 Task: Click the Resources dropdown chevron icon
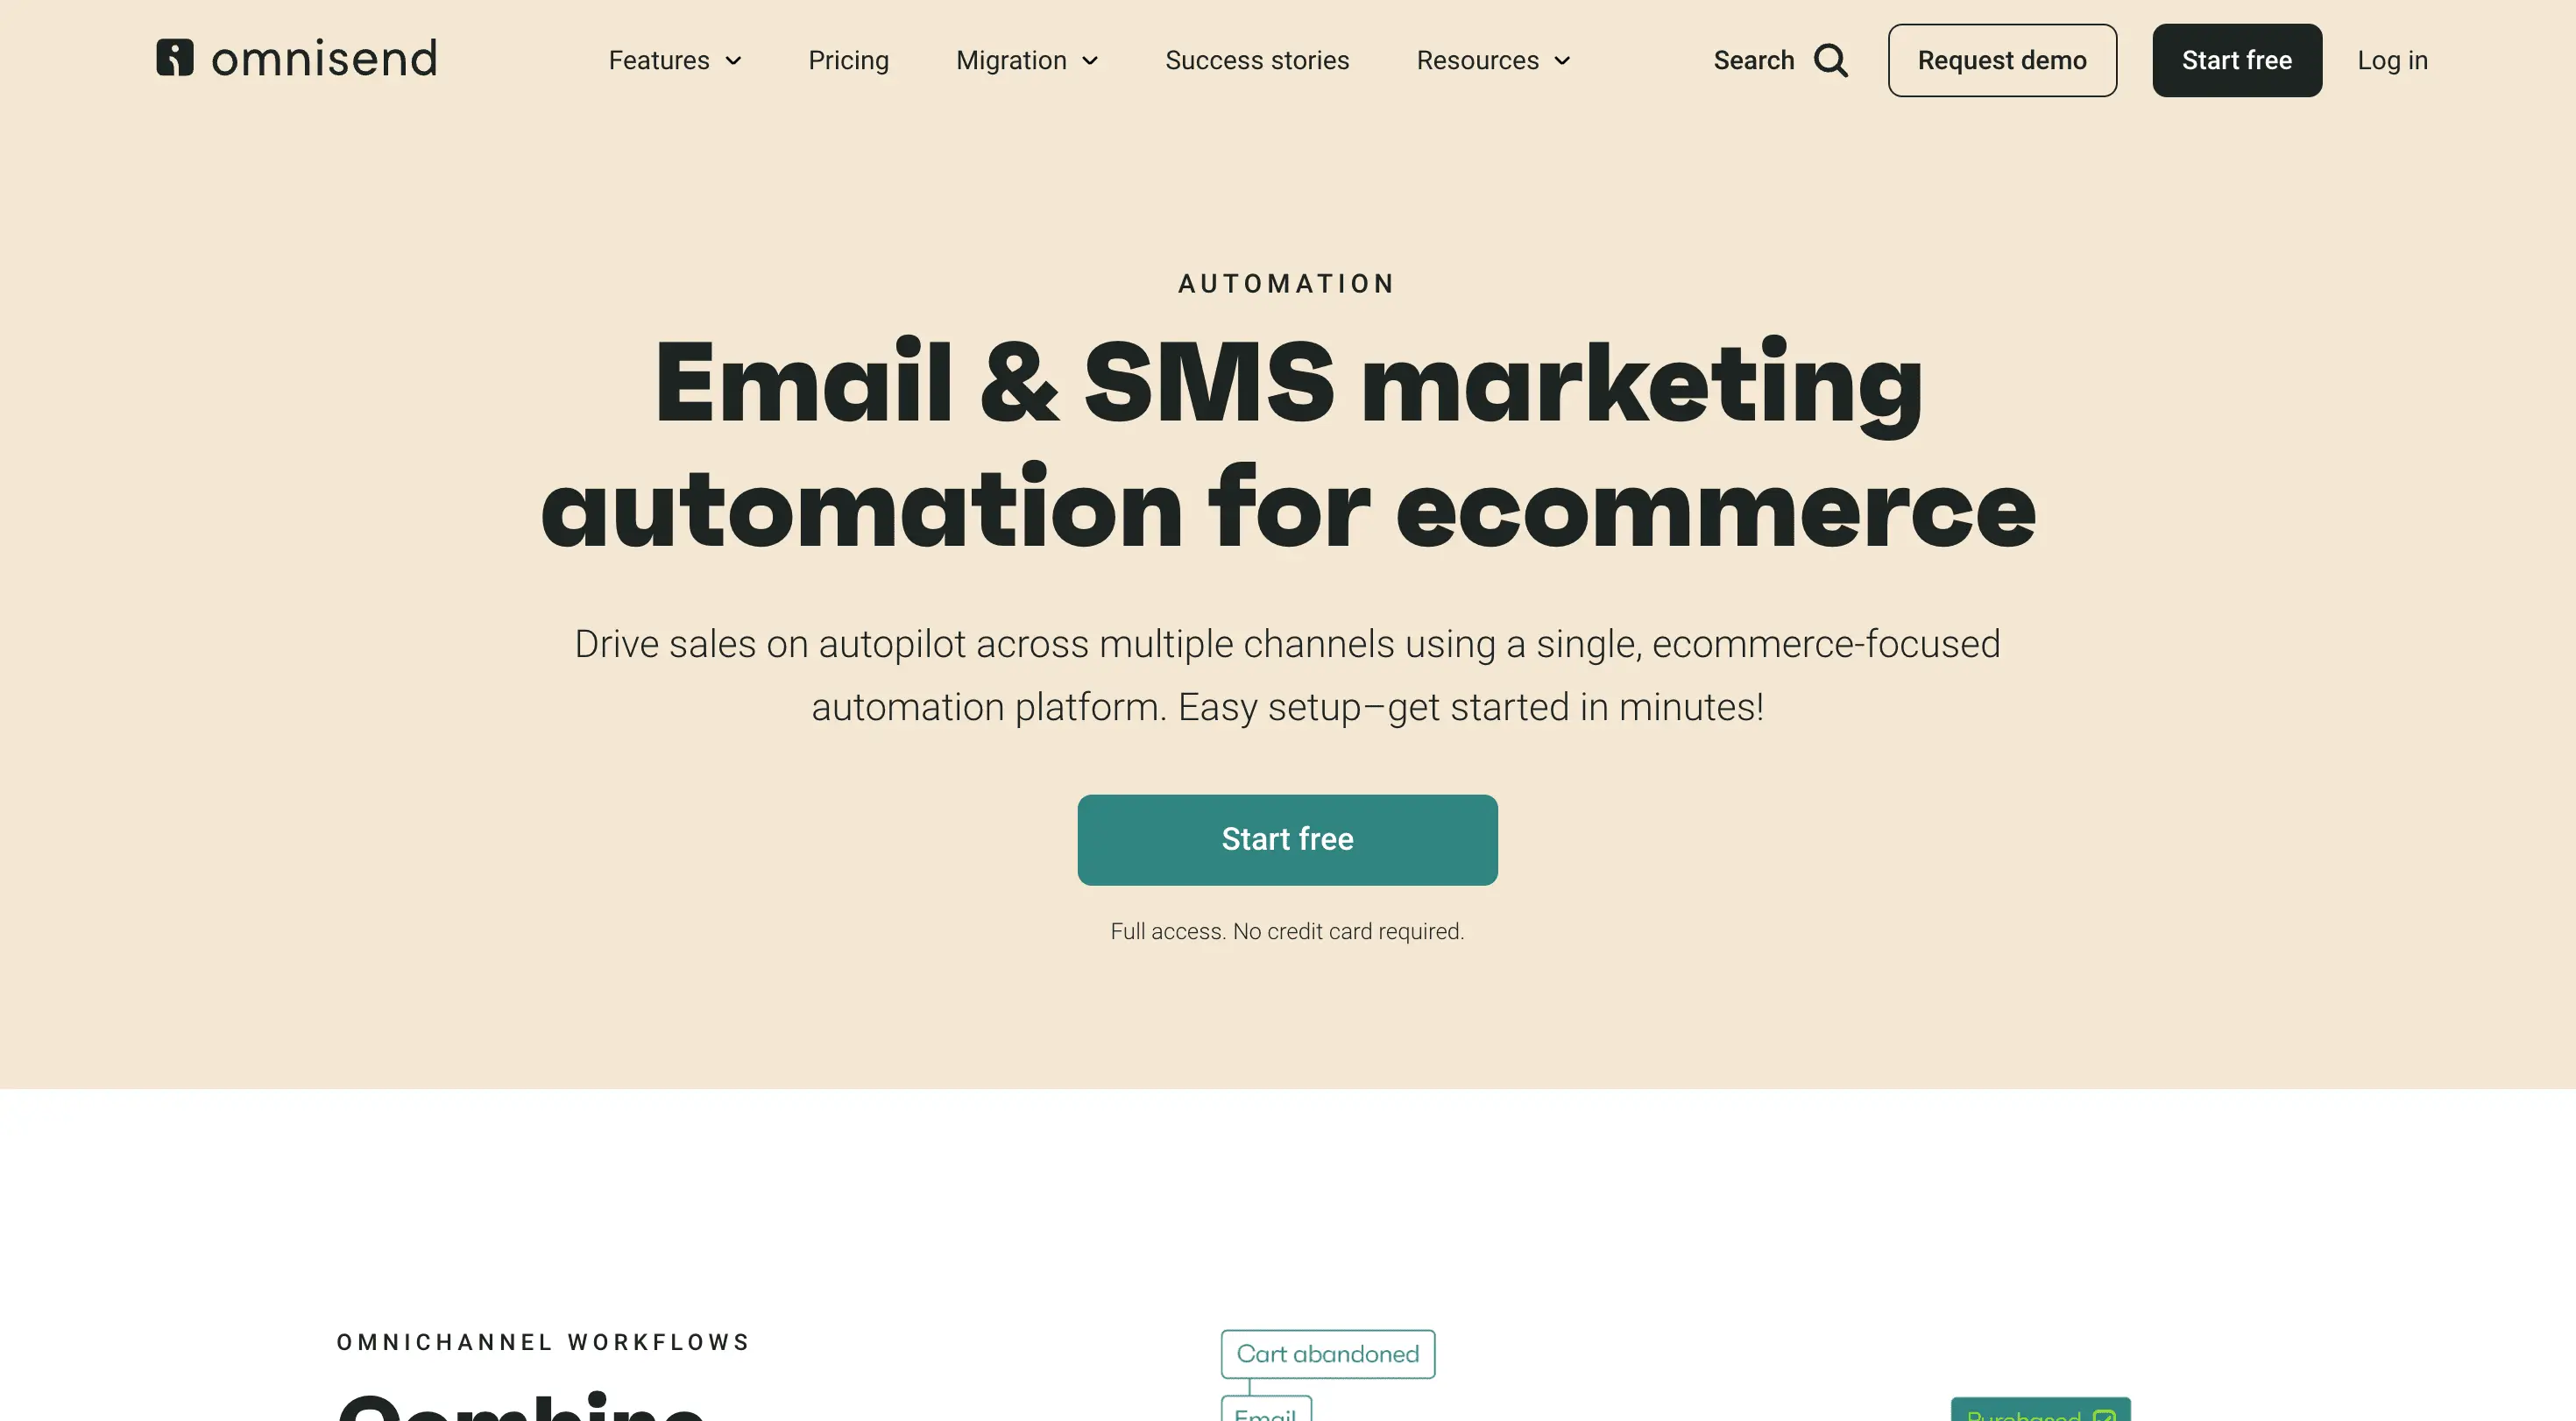pos(1563,60)
